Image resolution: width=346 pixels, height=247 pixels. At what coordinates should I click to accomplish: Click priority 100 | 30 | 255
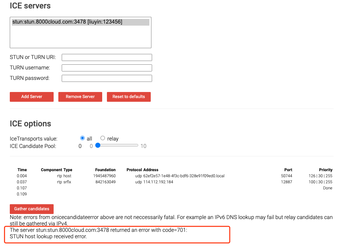pos(320,182)
